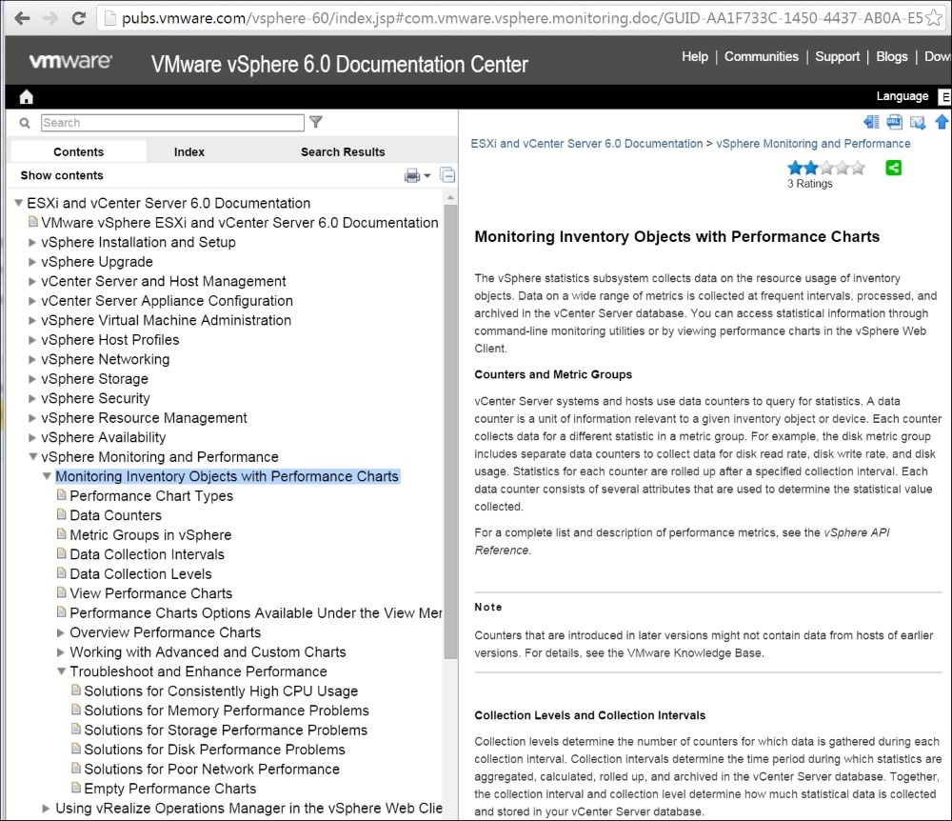Open Data Collection Intervals topic
952x821 pixels.
[x=147, y=554]
